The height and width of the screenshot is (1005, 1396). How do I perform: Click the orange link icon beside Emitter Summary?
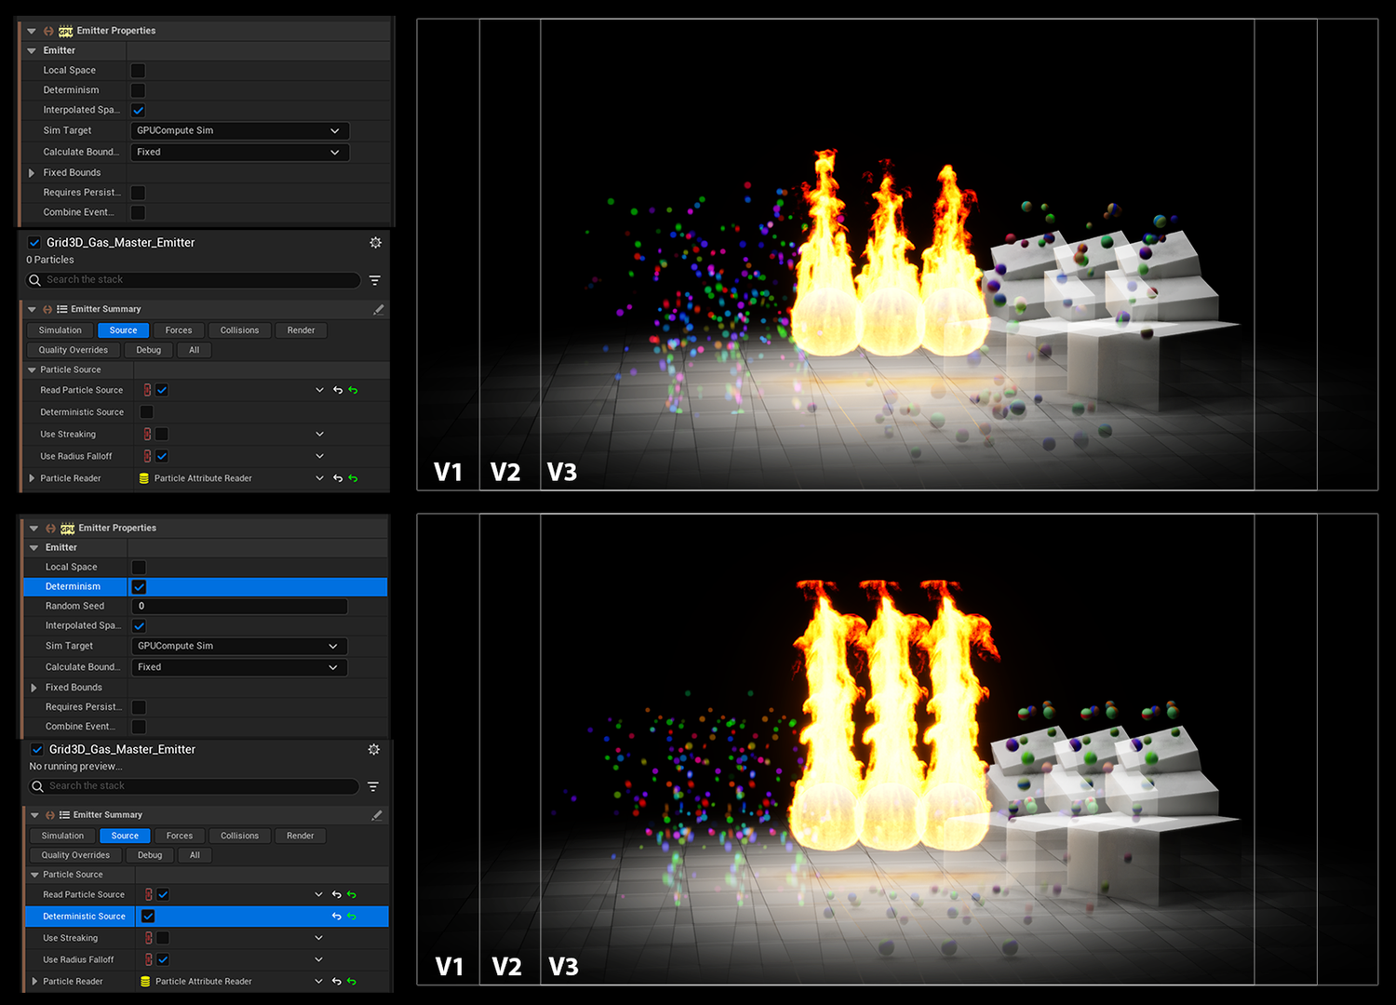tap(47, 308)
